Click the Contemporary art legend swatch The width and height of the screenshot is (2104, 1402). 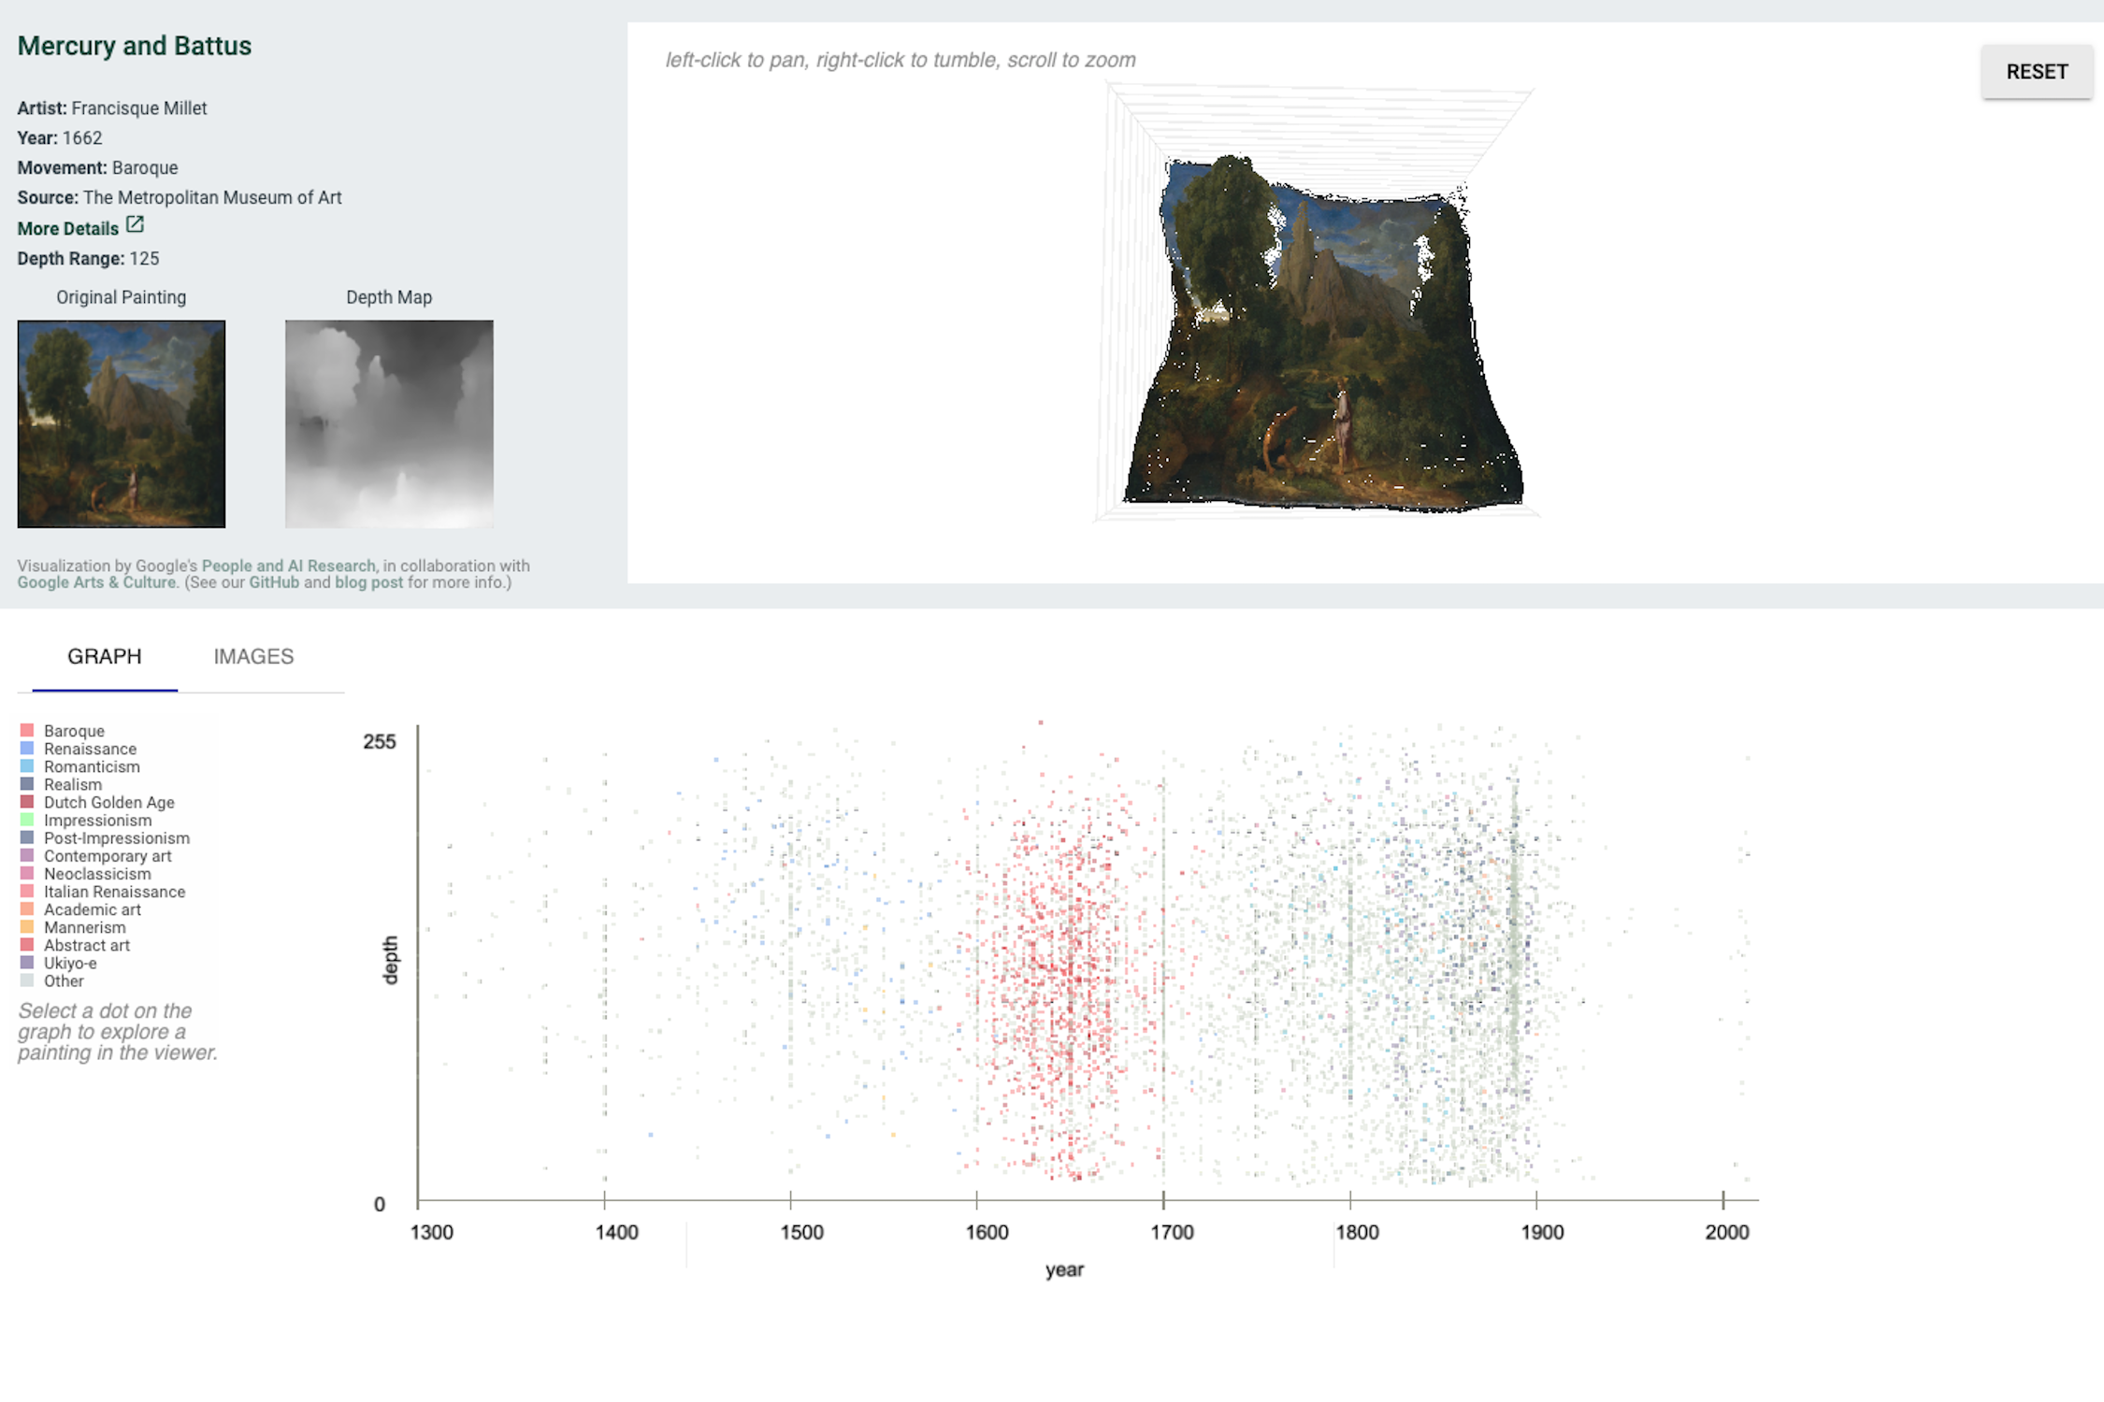click(x=27, y=855)
